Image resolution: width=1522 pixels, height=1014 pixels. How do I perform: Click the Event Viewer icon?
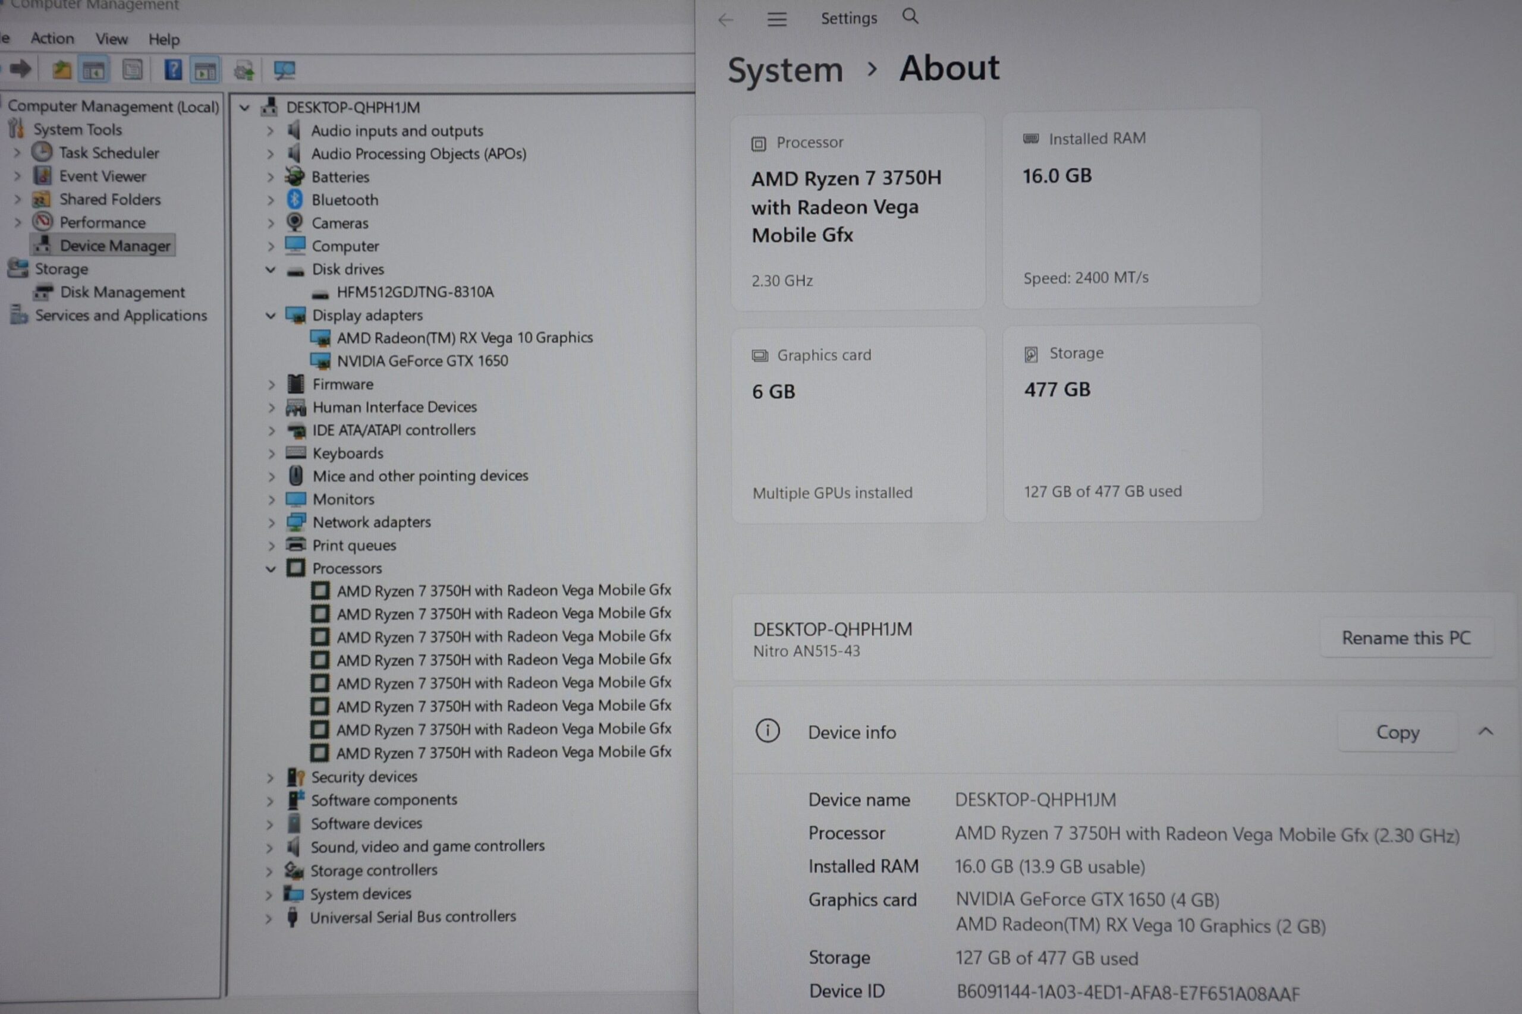42,176
